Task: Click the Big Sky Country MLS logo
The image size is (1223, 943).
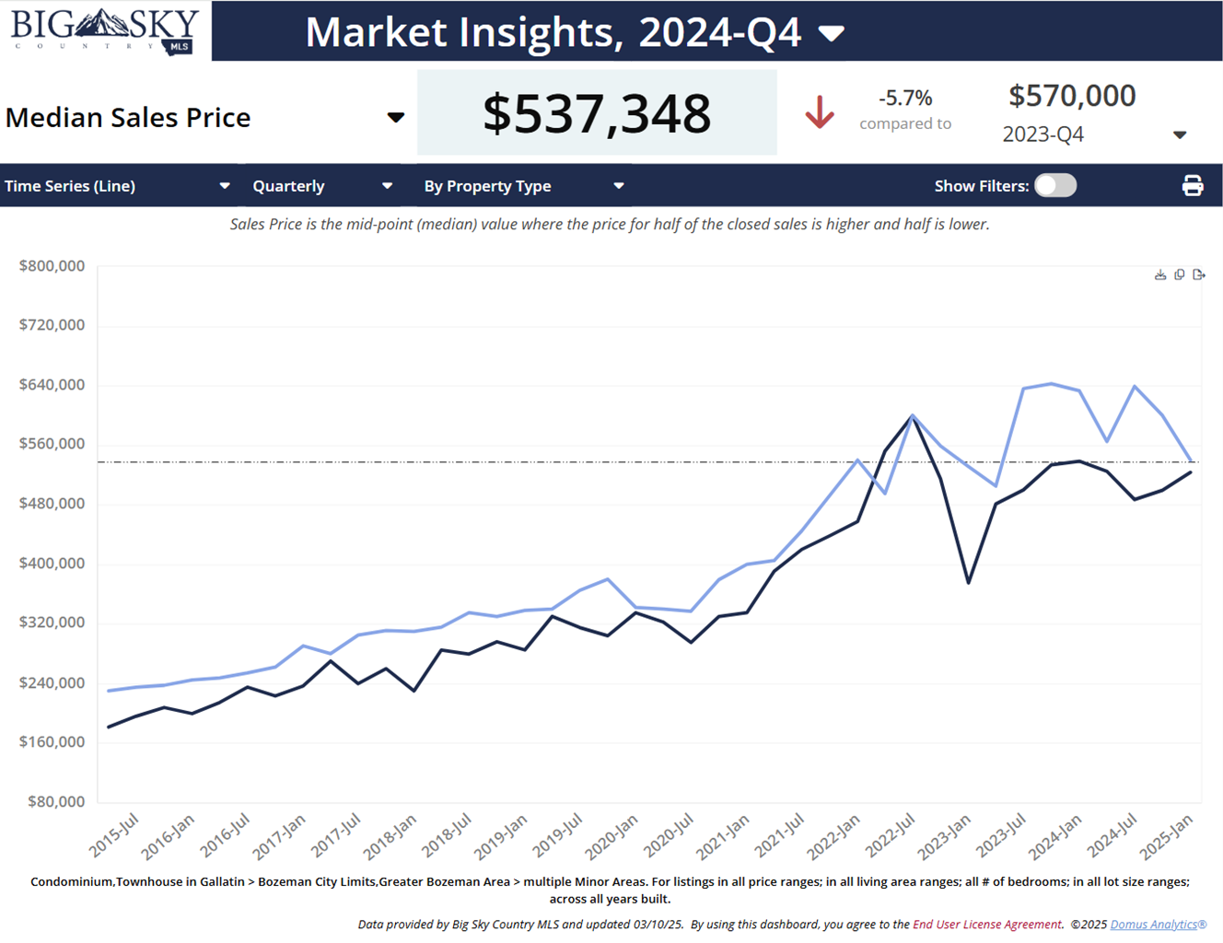Action: 105,31
